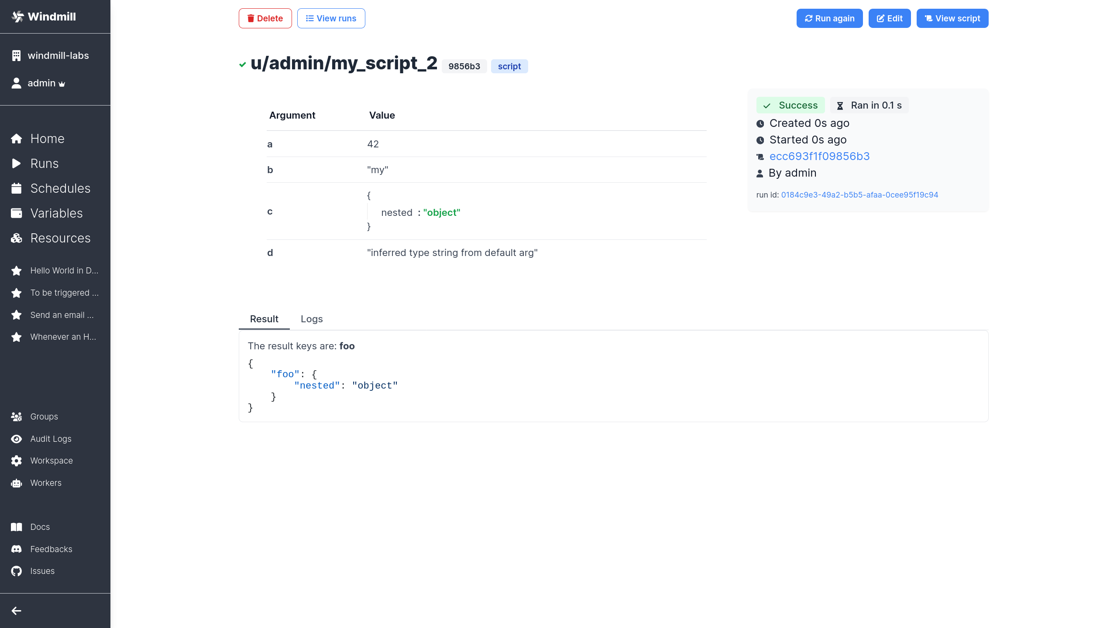Open Runs via the play icon
The image size is (1117, 628).
pyautogui.click(x=17, y=164)
